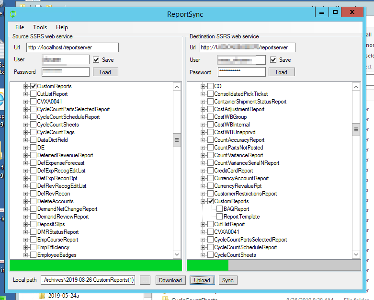374x300 pixels.
Task: Uncheck destination CustomReports checkbox
Action: [210, 201]
